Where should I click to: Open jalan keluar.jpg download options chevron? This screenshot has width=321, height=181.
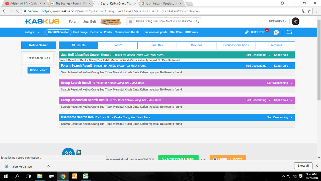click(x=49, y=166)
